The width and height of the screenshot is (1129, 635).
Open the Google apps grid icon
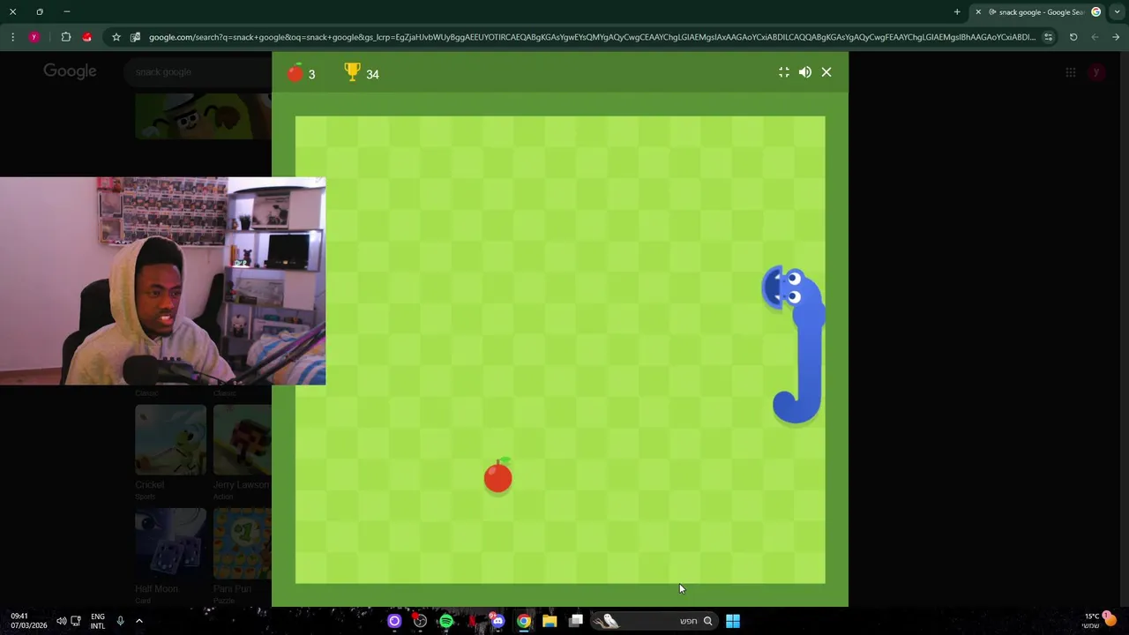[1070, 72]
